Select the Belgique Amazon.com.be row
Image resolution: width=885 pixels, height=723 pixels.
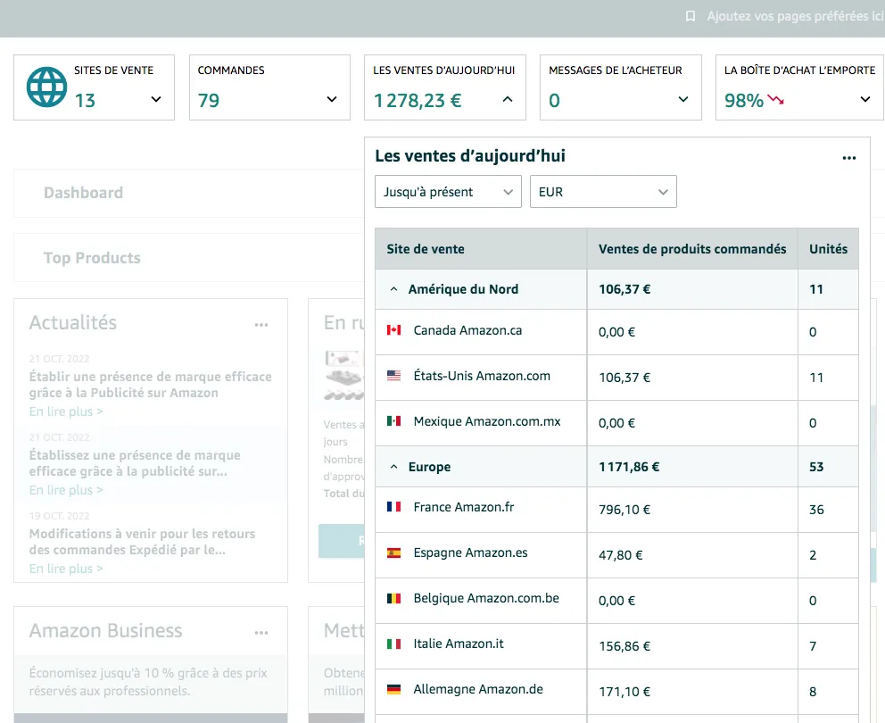pos(616,601)
